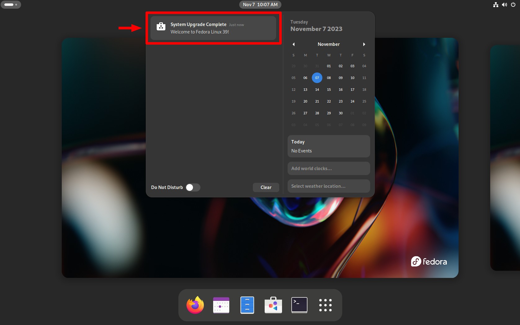Image resolution: width=520 pixels, height=325 pixels.
Task: Click Select weather location button
Action: point(329,186)
